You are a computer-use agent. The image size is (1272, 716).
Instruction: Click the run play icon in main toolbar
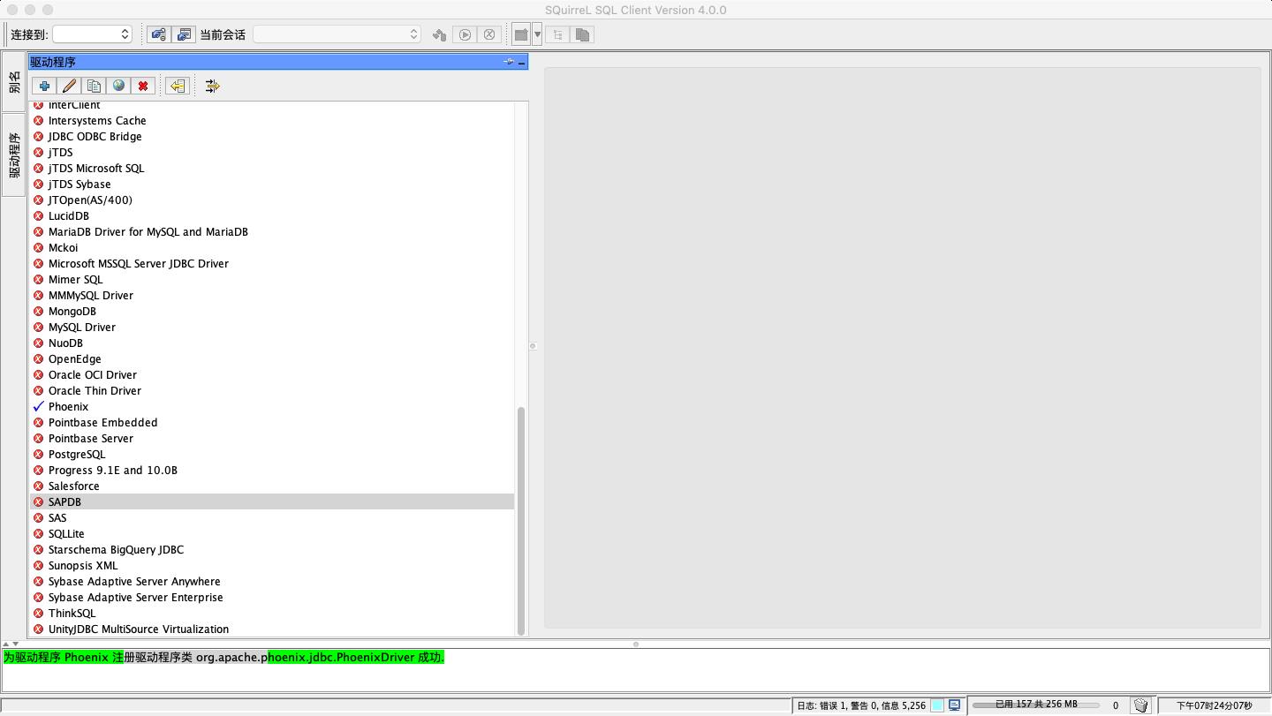tap(465, 34)
